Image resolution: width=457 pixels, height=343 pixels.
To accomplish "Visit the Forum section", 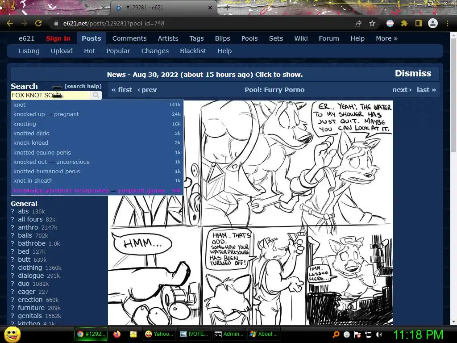I will click(x=329, y=38).
